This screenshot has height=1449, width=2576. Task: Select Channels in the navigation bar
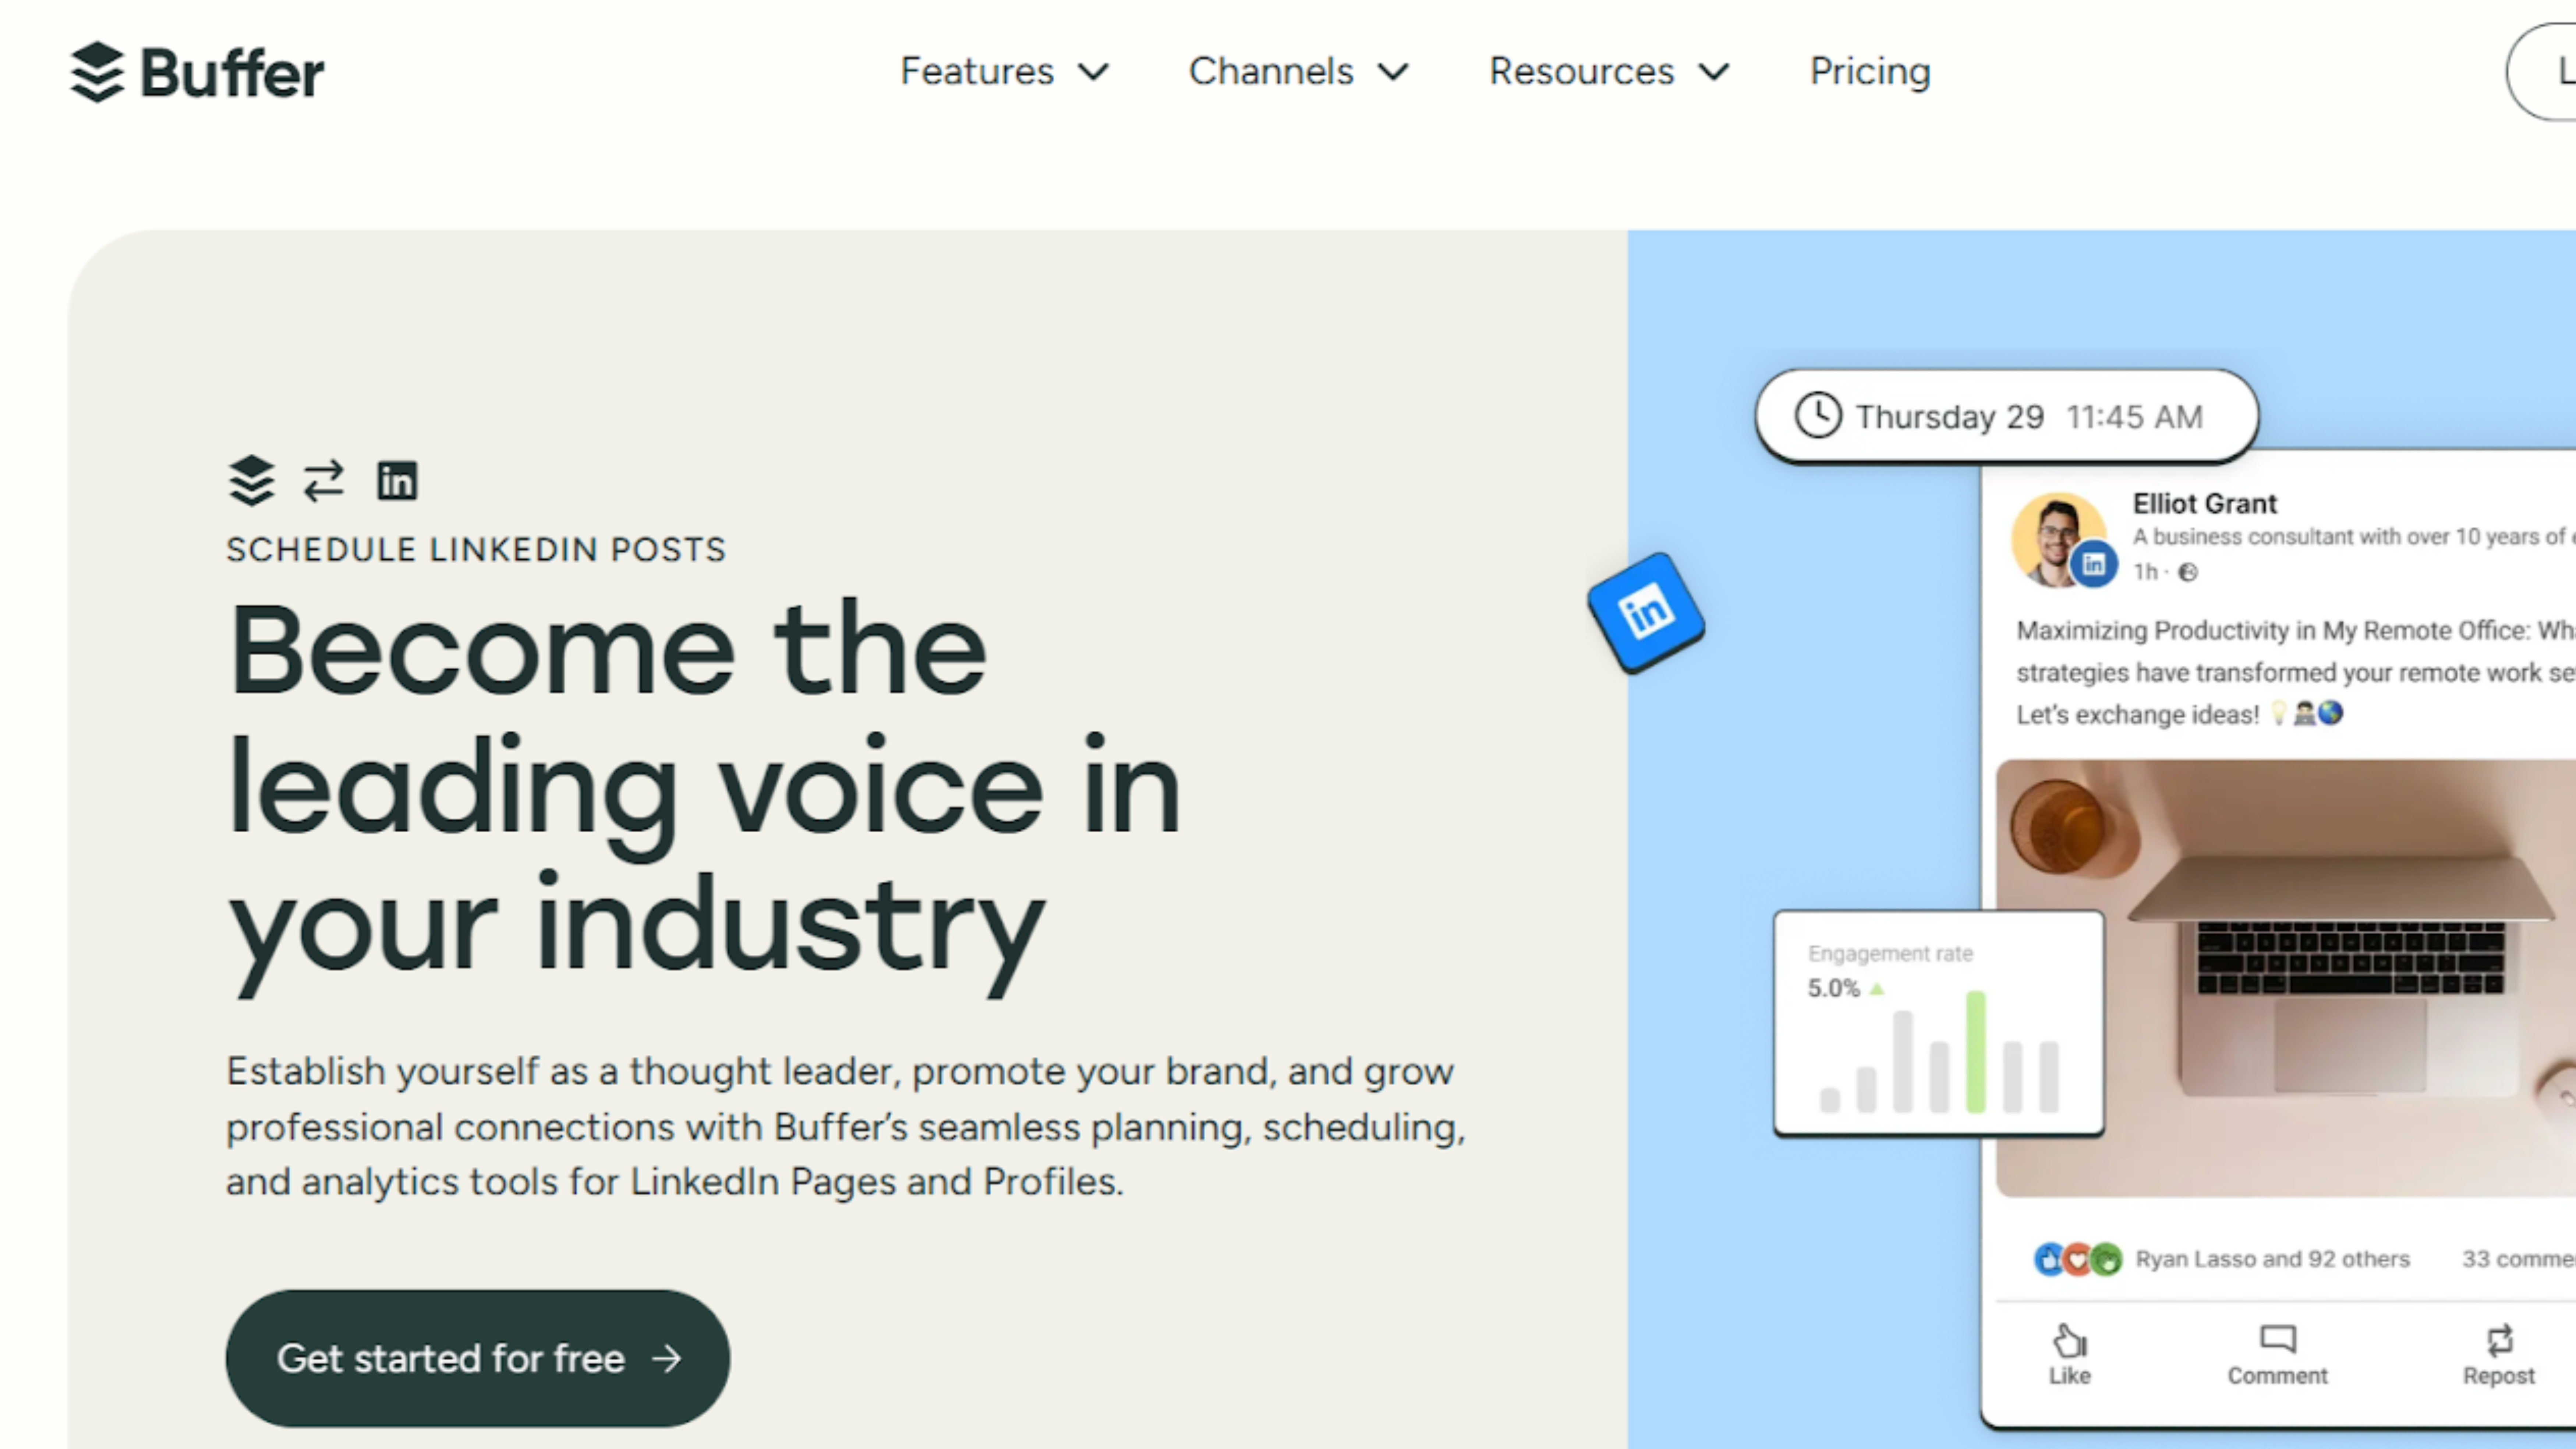point(1271,71)
